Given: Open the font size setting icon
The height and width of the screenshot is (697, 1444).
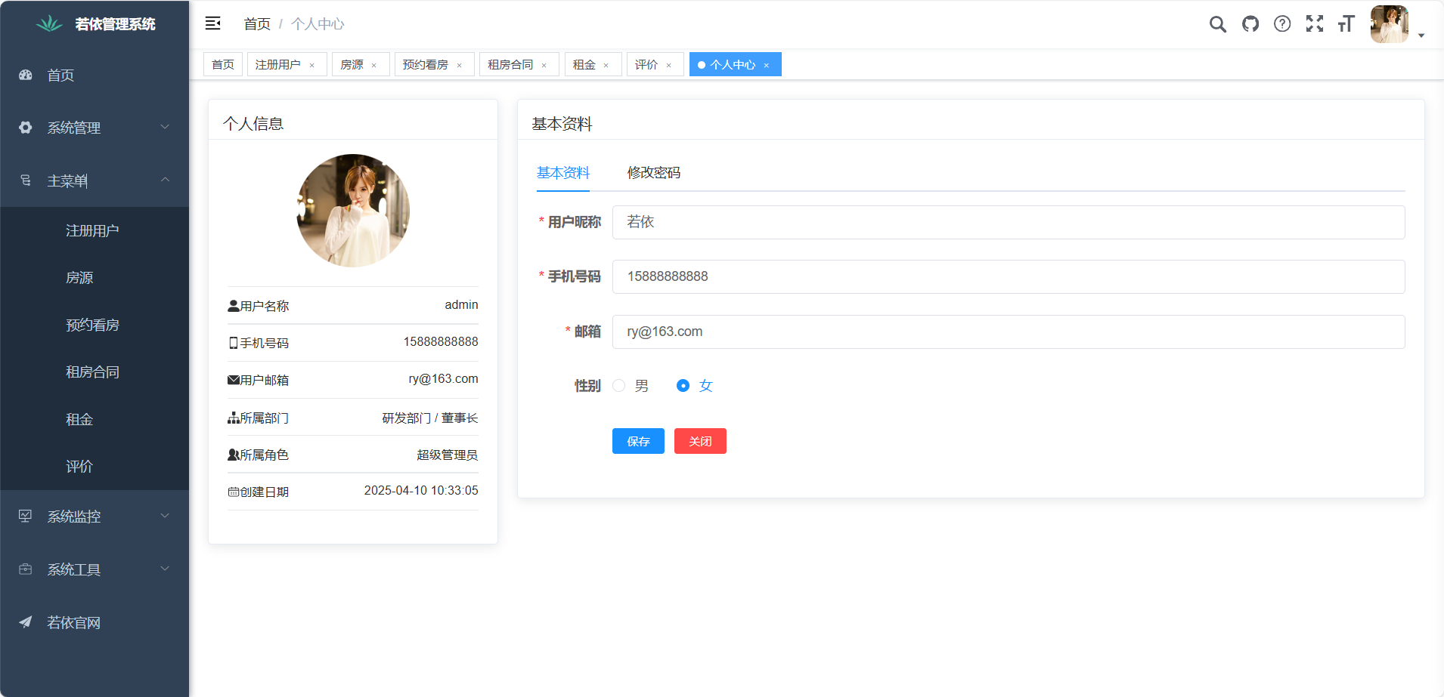Looking at the screenshot, I should click(x=1346, y=24).
